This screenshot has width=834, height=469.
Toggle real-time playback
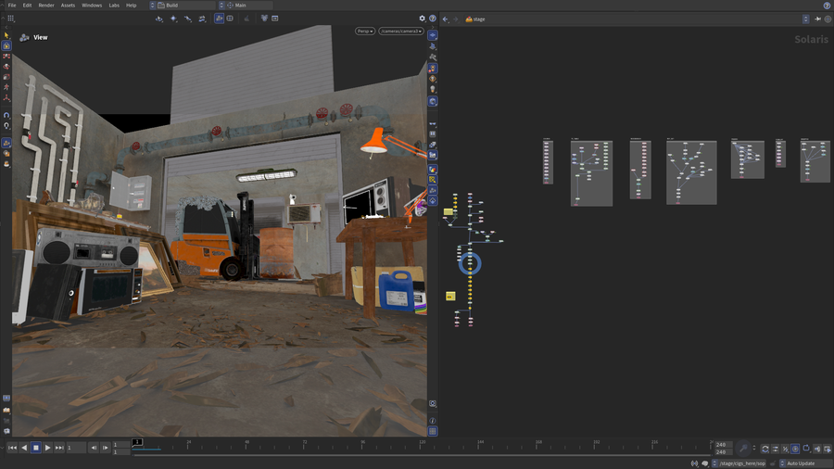click(x=795, y=449)
